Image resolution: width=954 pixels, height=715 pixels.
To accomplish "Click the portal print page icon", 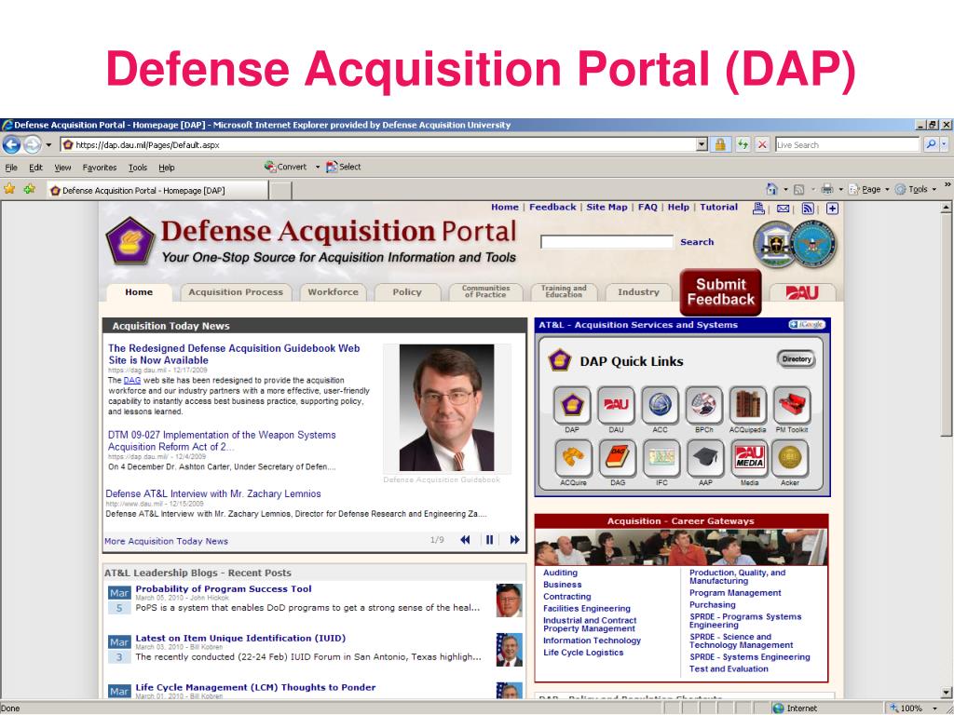I will (x=758, y=208).
